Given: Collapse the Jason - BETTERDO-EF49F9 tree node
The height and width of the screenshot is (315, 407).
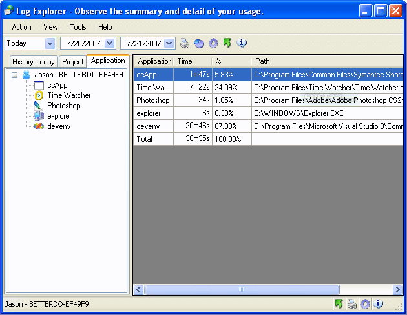Looking at the screenshot, I should (14, 75).
